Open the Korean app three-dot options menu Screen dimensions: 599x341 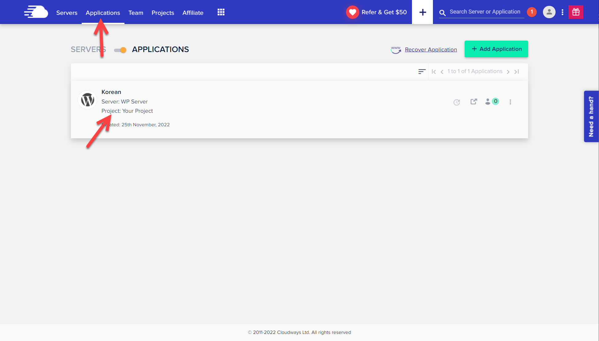tap(510, 102)
